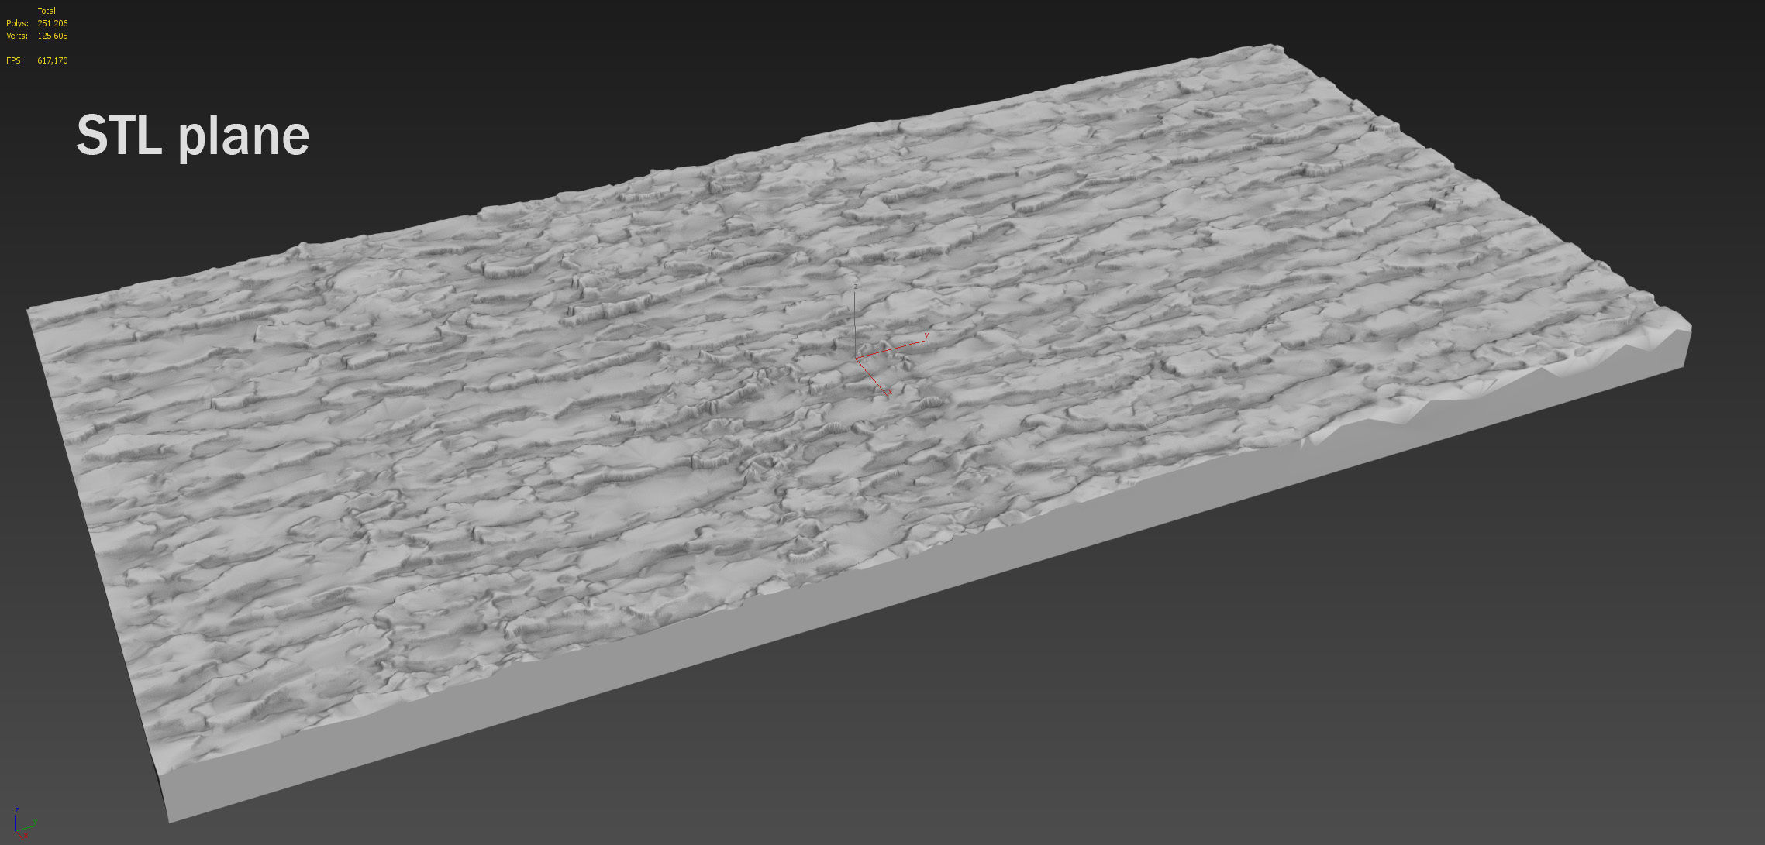Click the Polys count 251 206
The width and height of the screenshot is (1765, 845).
click(53, 23)
